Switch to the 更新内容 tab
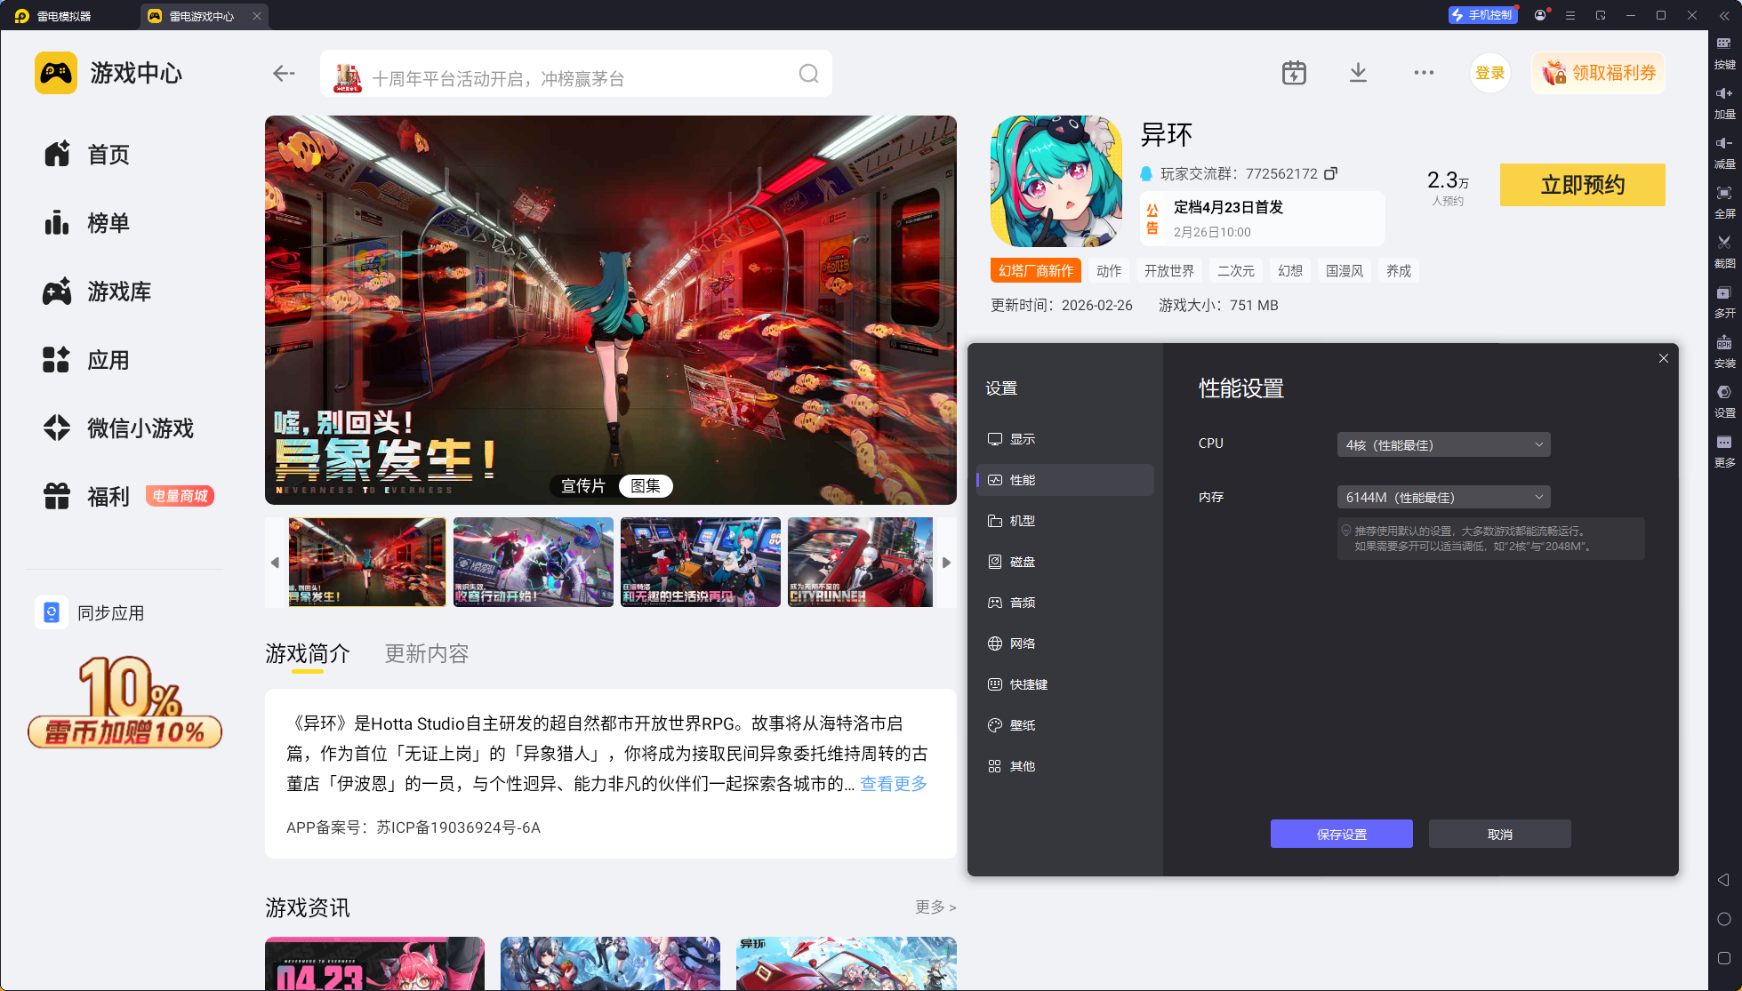Viewport: 1742px width, 991px height. 426,654
